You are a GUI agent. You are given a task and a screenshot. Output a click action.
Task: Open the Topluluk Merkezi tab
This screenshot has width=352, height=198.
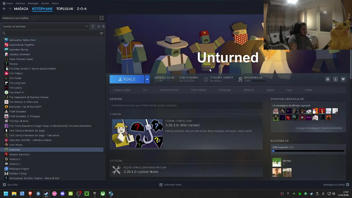pyautogui.click(x=169, y=90)
